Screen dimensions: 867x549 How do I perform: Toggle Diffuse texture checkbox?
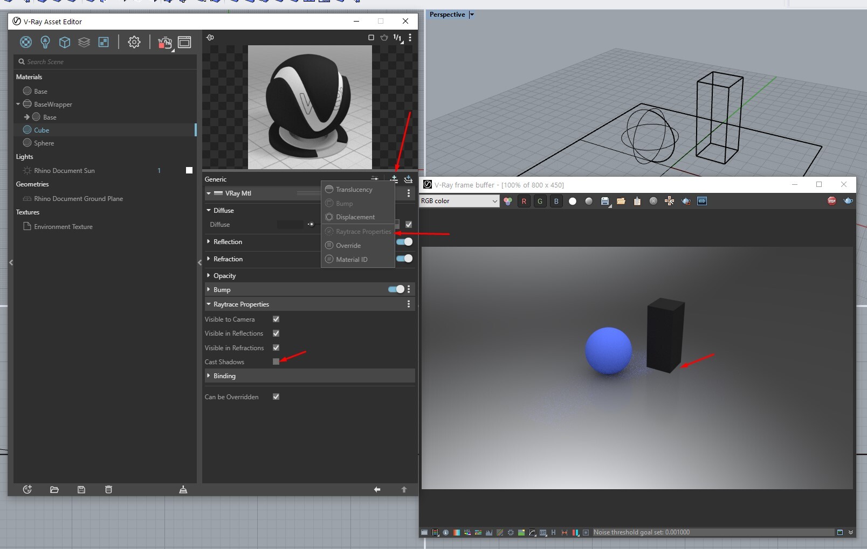tap(409, 224)
